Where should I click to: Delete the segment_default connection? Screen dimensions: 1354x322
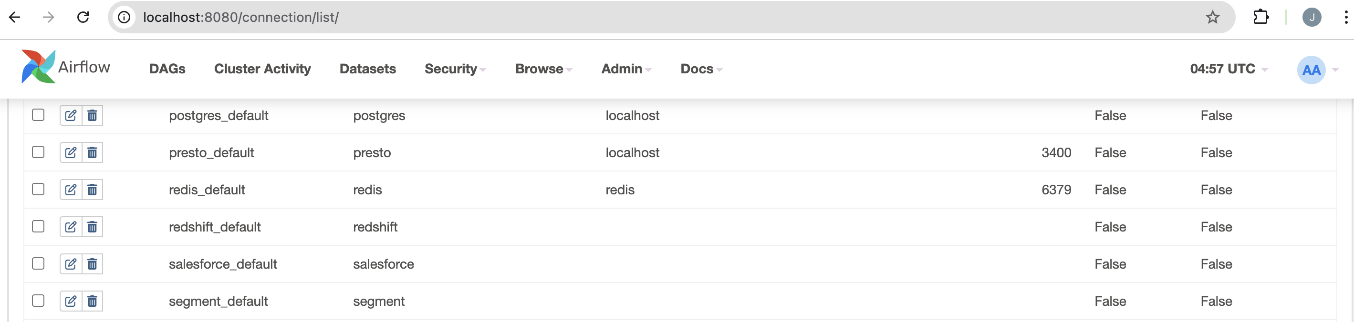tap(92, 301)
